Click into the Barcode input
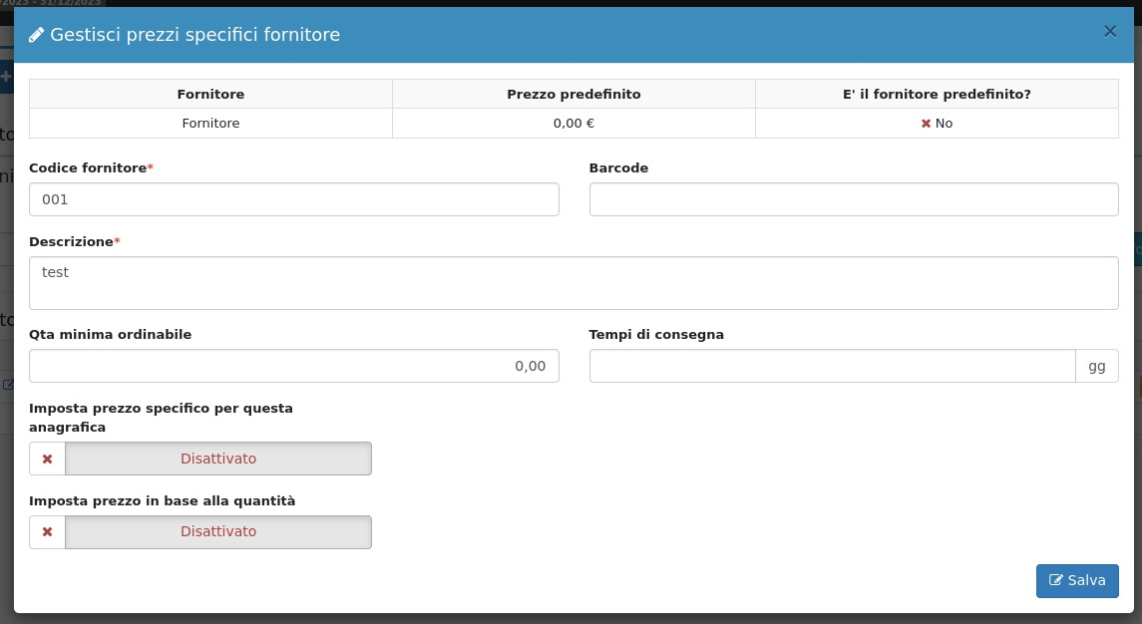The image size is (1142, 624). click(853, 199)
